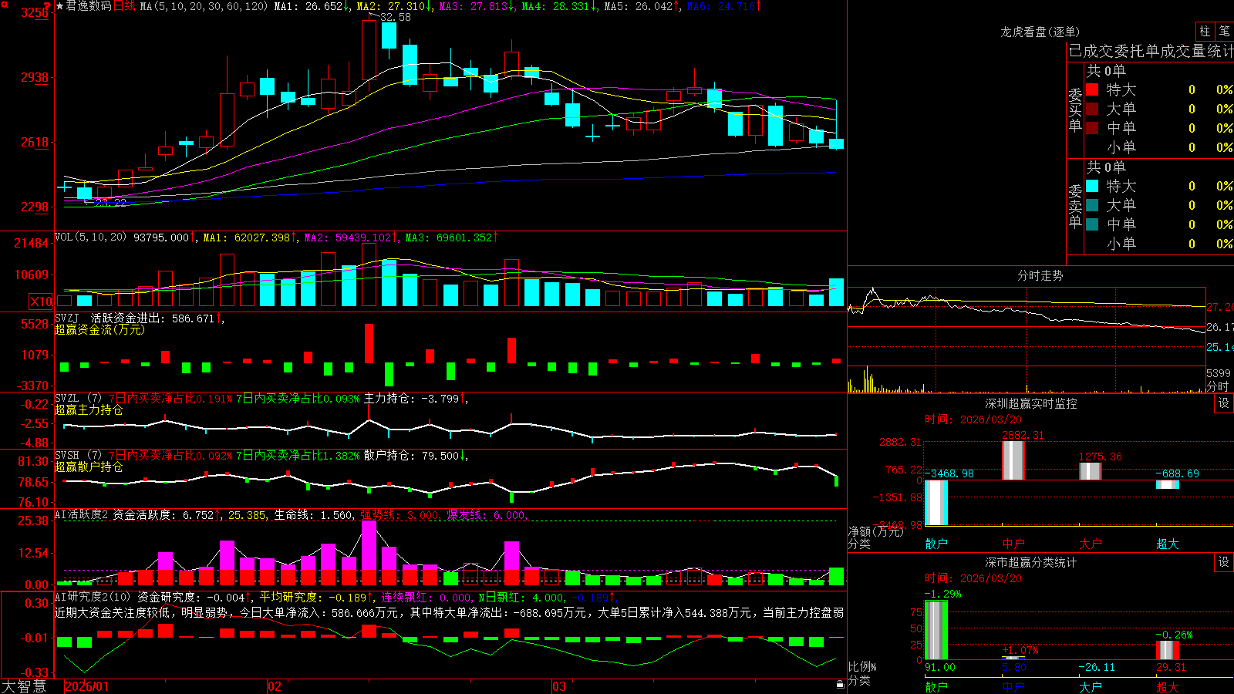Image resolution: width=1234 pixels, height=694 pixels.
Task: Click the 2882.31 bar value for 中户
Action: 1023,435
